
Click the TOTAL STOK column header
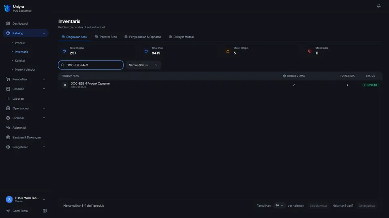(347, 76)
